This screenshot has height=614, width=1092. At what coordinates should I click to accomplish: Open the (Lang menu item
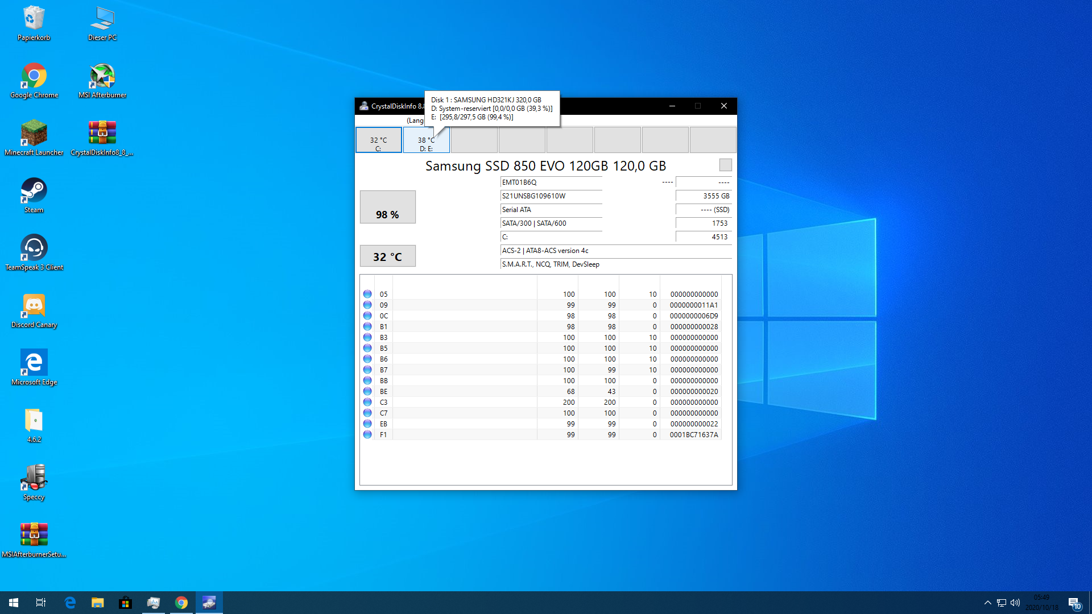pos(415,121)
